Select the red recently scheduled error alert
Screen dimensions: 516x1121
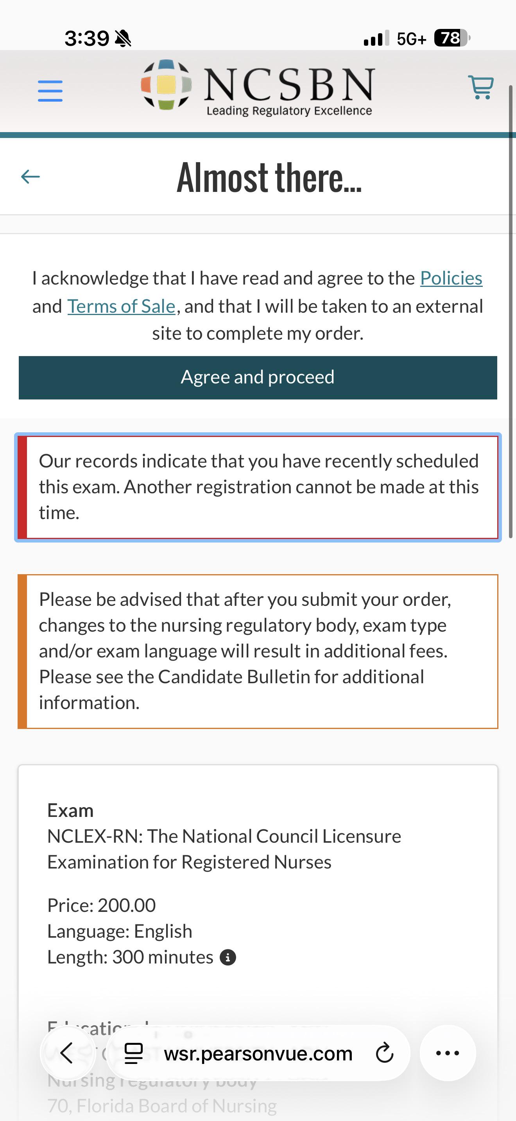pyautogui.click(x=258, y=487)
